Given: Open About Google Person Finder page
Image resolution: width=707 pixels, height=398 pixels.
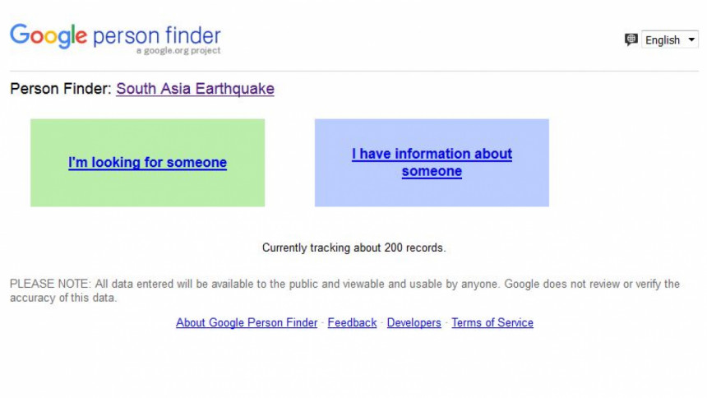Looking at the screenshot, I should [247, 322].
